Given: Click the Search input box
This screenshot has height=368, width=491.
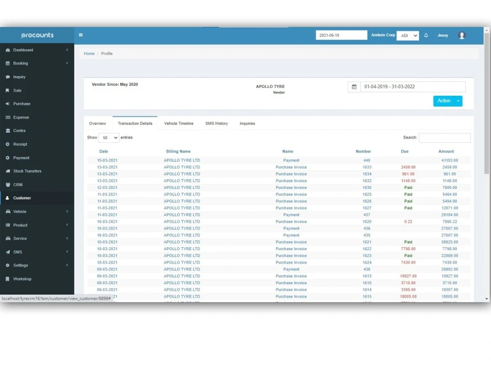Looking at the screenshot, I should pos(445,138).
